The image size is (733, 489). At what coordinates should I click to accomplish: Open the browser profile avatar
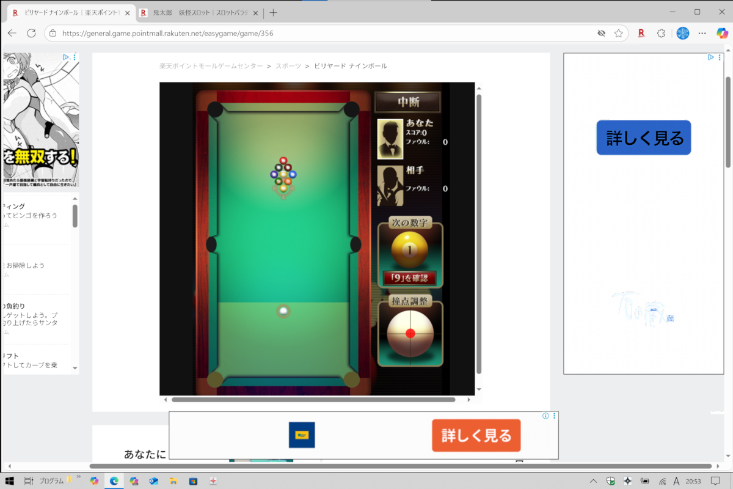[682, 33]
